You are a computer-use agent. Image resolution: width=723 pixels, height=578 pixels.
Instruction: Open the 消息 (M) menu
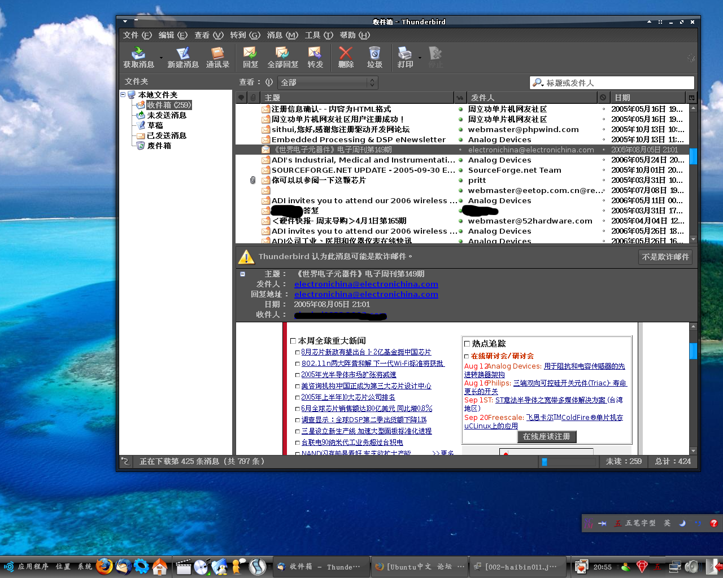[x=282, y=35]
